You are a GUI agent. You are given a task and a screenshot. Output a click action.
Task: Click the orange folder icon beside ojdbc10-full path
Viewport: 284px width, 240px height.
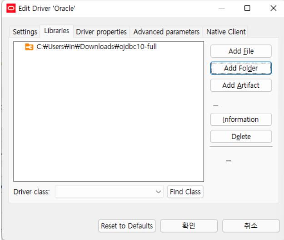click(x=29, y=47)
